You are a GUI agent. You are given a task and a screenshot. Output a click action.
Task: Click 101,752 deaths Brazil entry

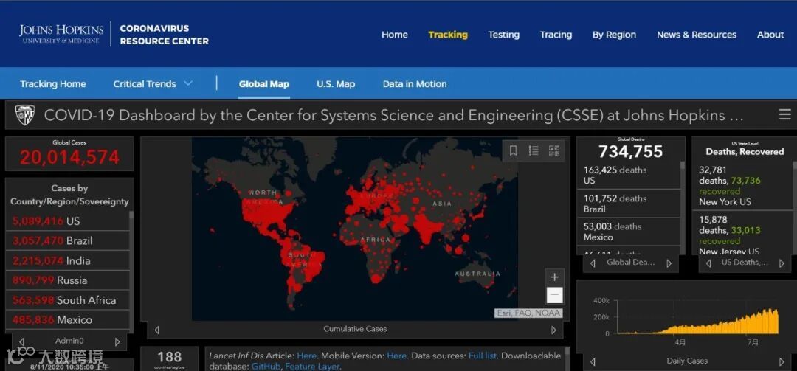coord(628,204)
